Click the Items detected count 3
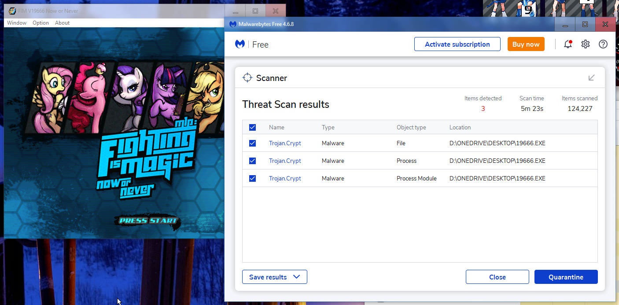Image resolution: width=619 pixels, height=305 pixels. 483,108
